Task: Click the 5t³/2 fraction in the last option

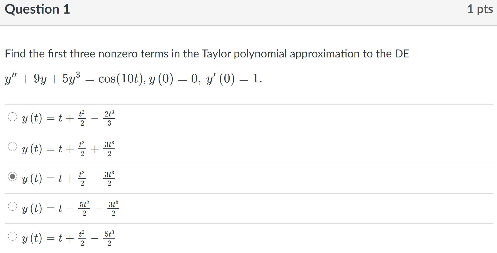Action: (x=109, y=238)
